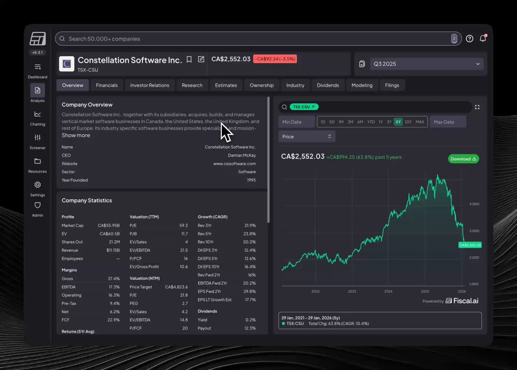This screenshot has height=370, width=517.
Task: Select the 3M chart range
Action: [350, 122]
